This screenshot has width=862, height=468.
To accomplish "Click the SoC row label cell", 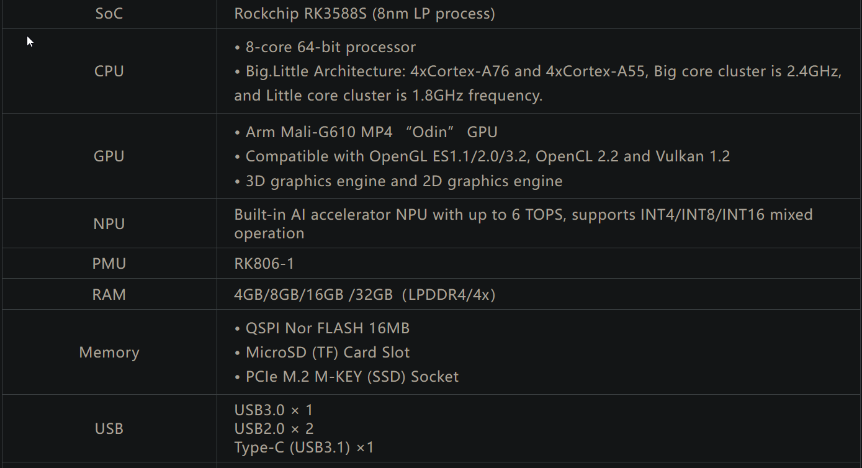I will pyautogui.click(x=109, y=14).
